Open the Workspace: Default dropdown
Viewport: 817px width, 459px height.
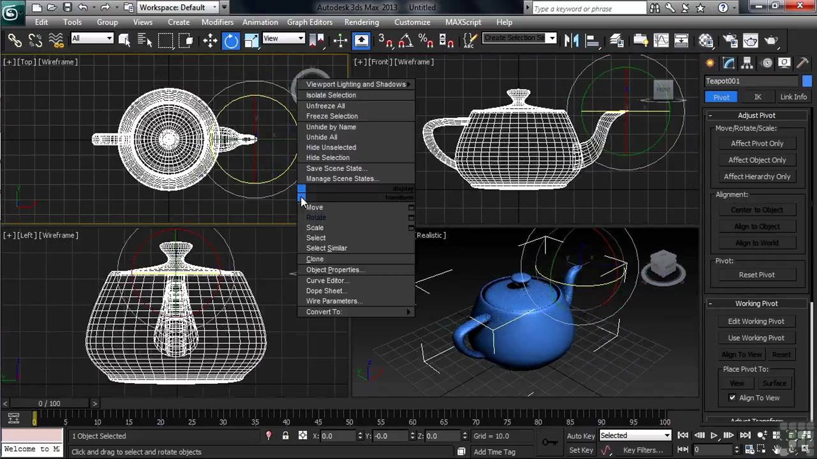click(x=178, y=8)
